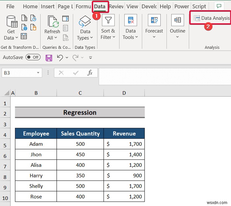The height and width of the screenshot is (206, 231).
Task: Expand the Sort & Filter dropdown arrow
Action: click(114, 37)
